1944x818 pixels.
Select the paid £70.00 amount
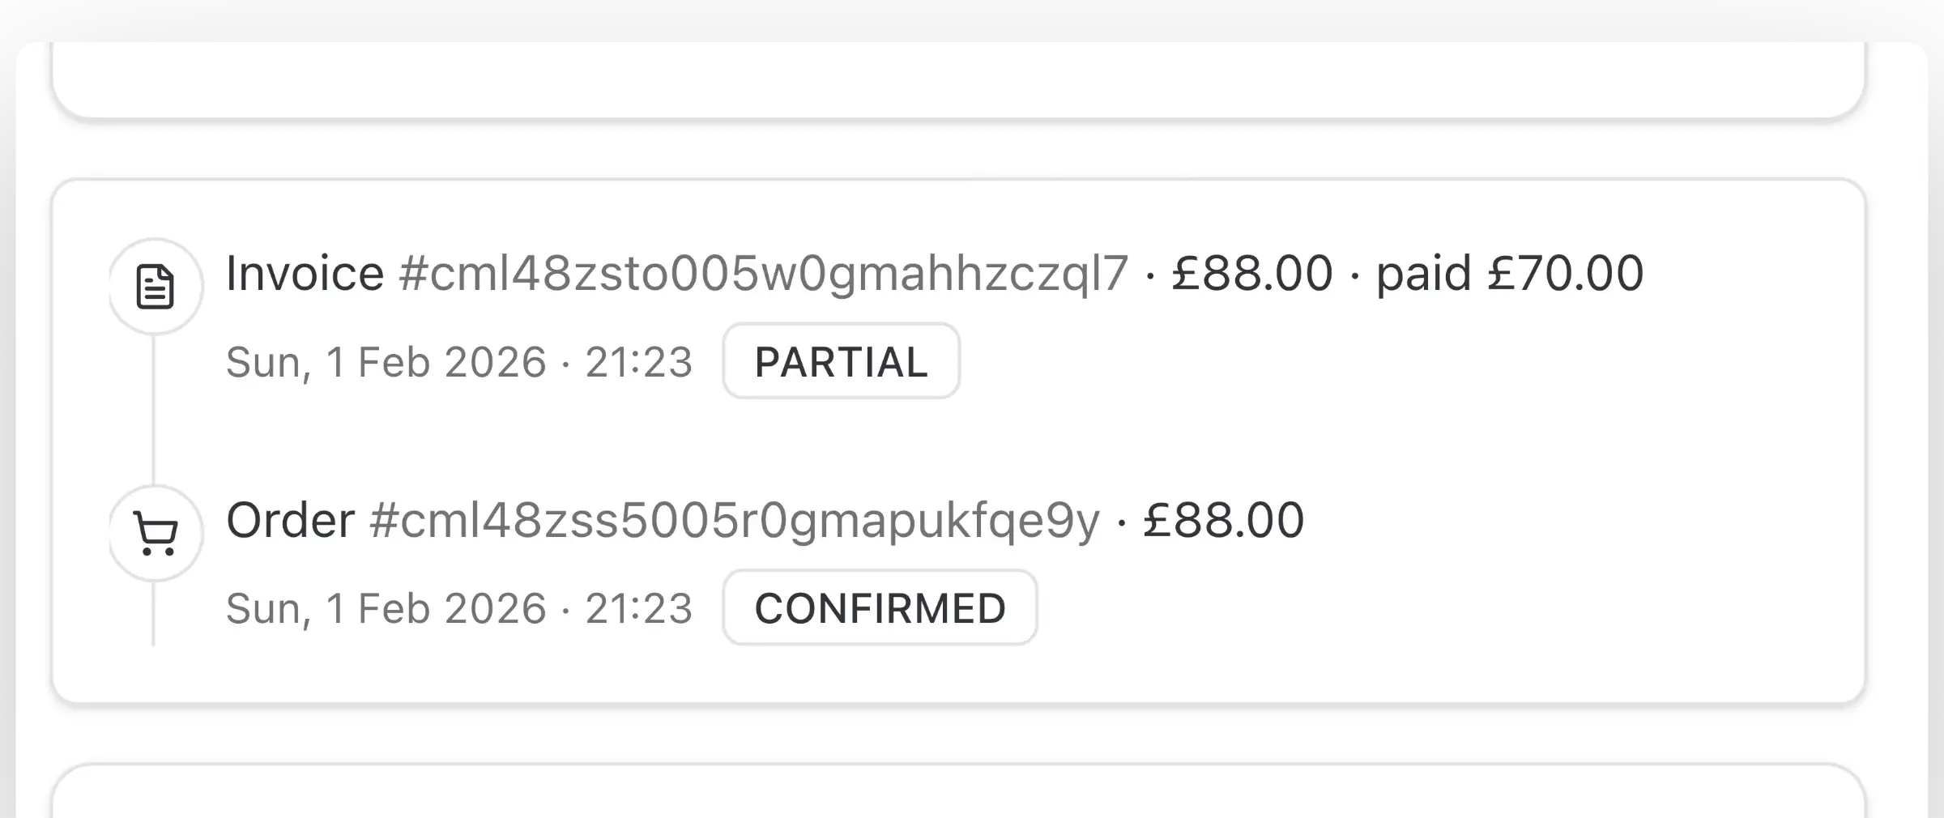1510,273
